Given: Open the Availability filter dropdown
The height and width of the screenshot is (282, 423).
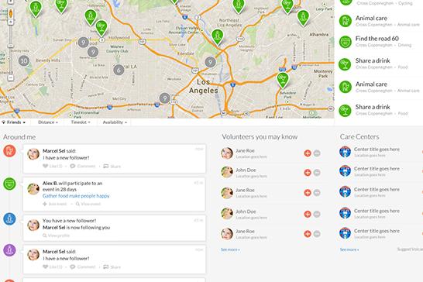Looking at the screenshot, I should tap(115, 122).
